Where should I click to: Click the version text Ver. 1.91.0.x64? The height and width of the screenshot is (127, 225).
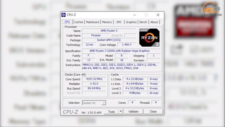click(91, 113)
